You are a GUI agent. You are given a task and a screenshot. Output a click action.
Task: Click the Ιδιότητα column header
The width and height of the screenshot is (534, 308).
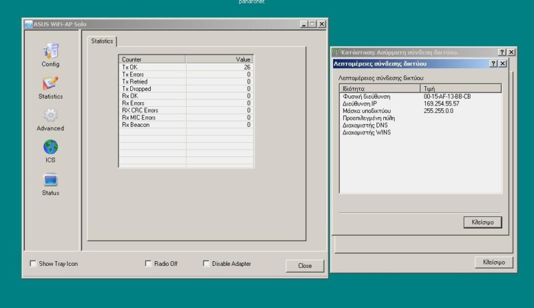pos(380,89)
